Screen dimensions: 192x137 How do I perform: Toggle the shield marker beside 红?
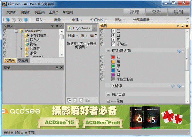click(102, 57)
